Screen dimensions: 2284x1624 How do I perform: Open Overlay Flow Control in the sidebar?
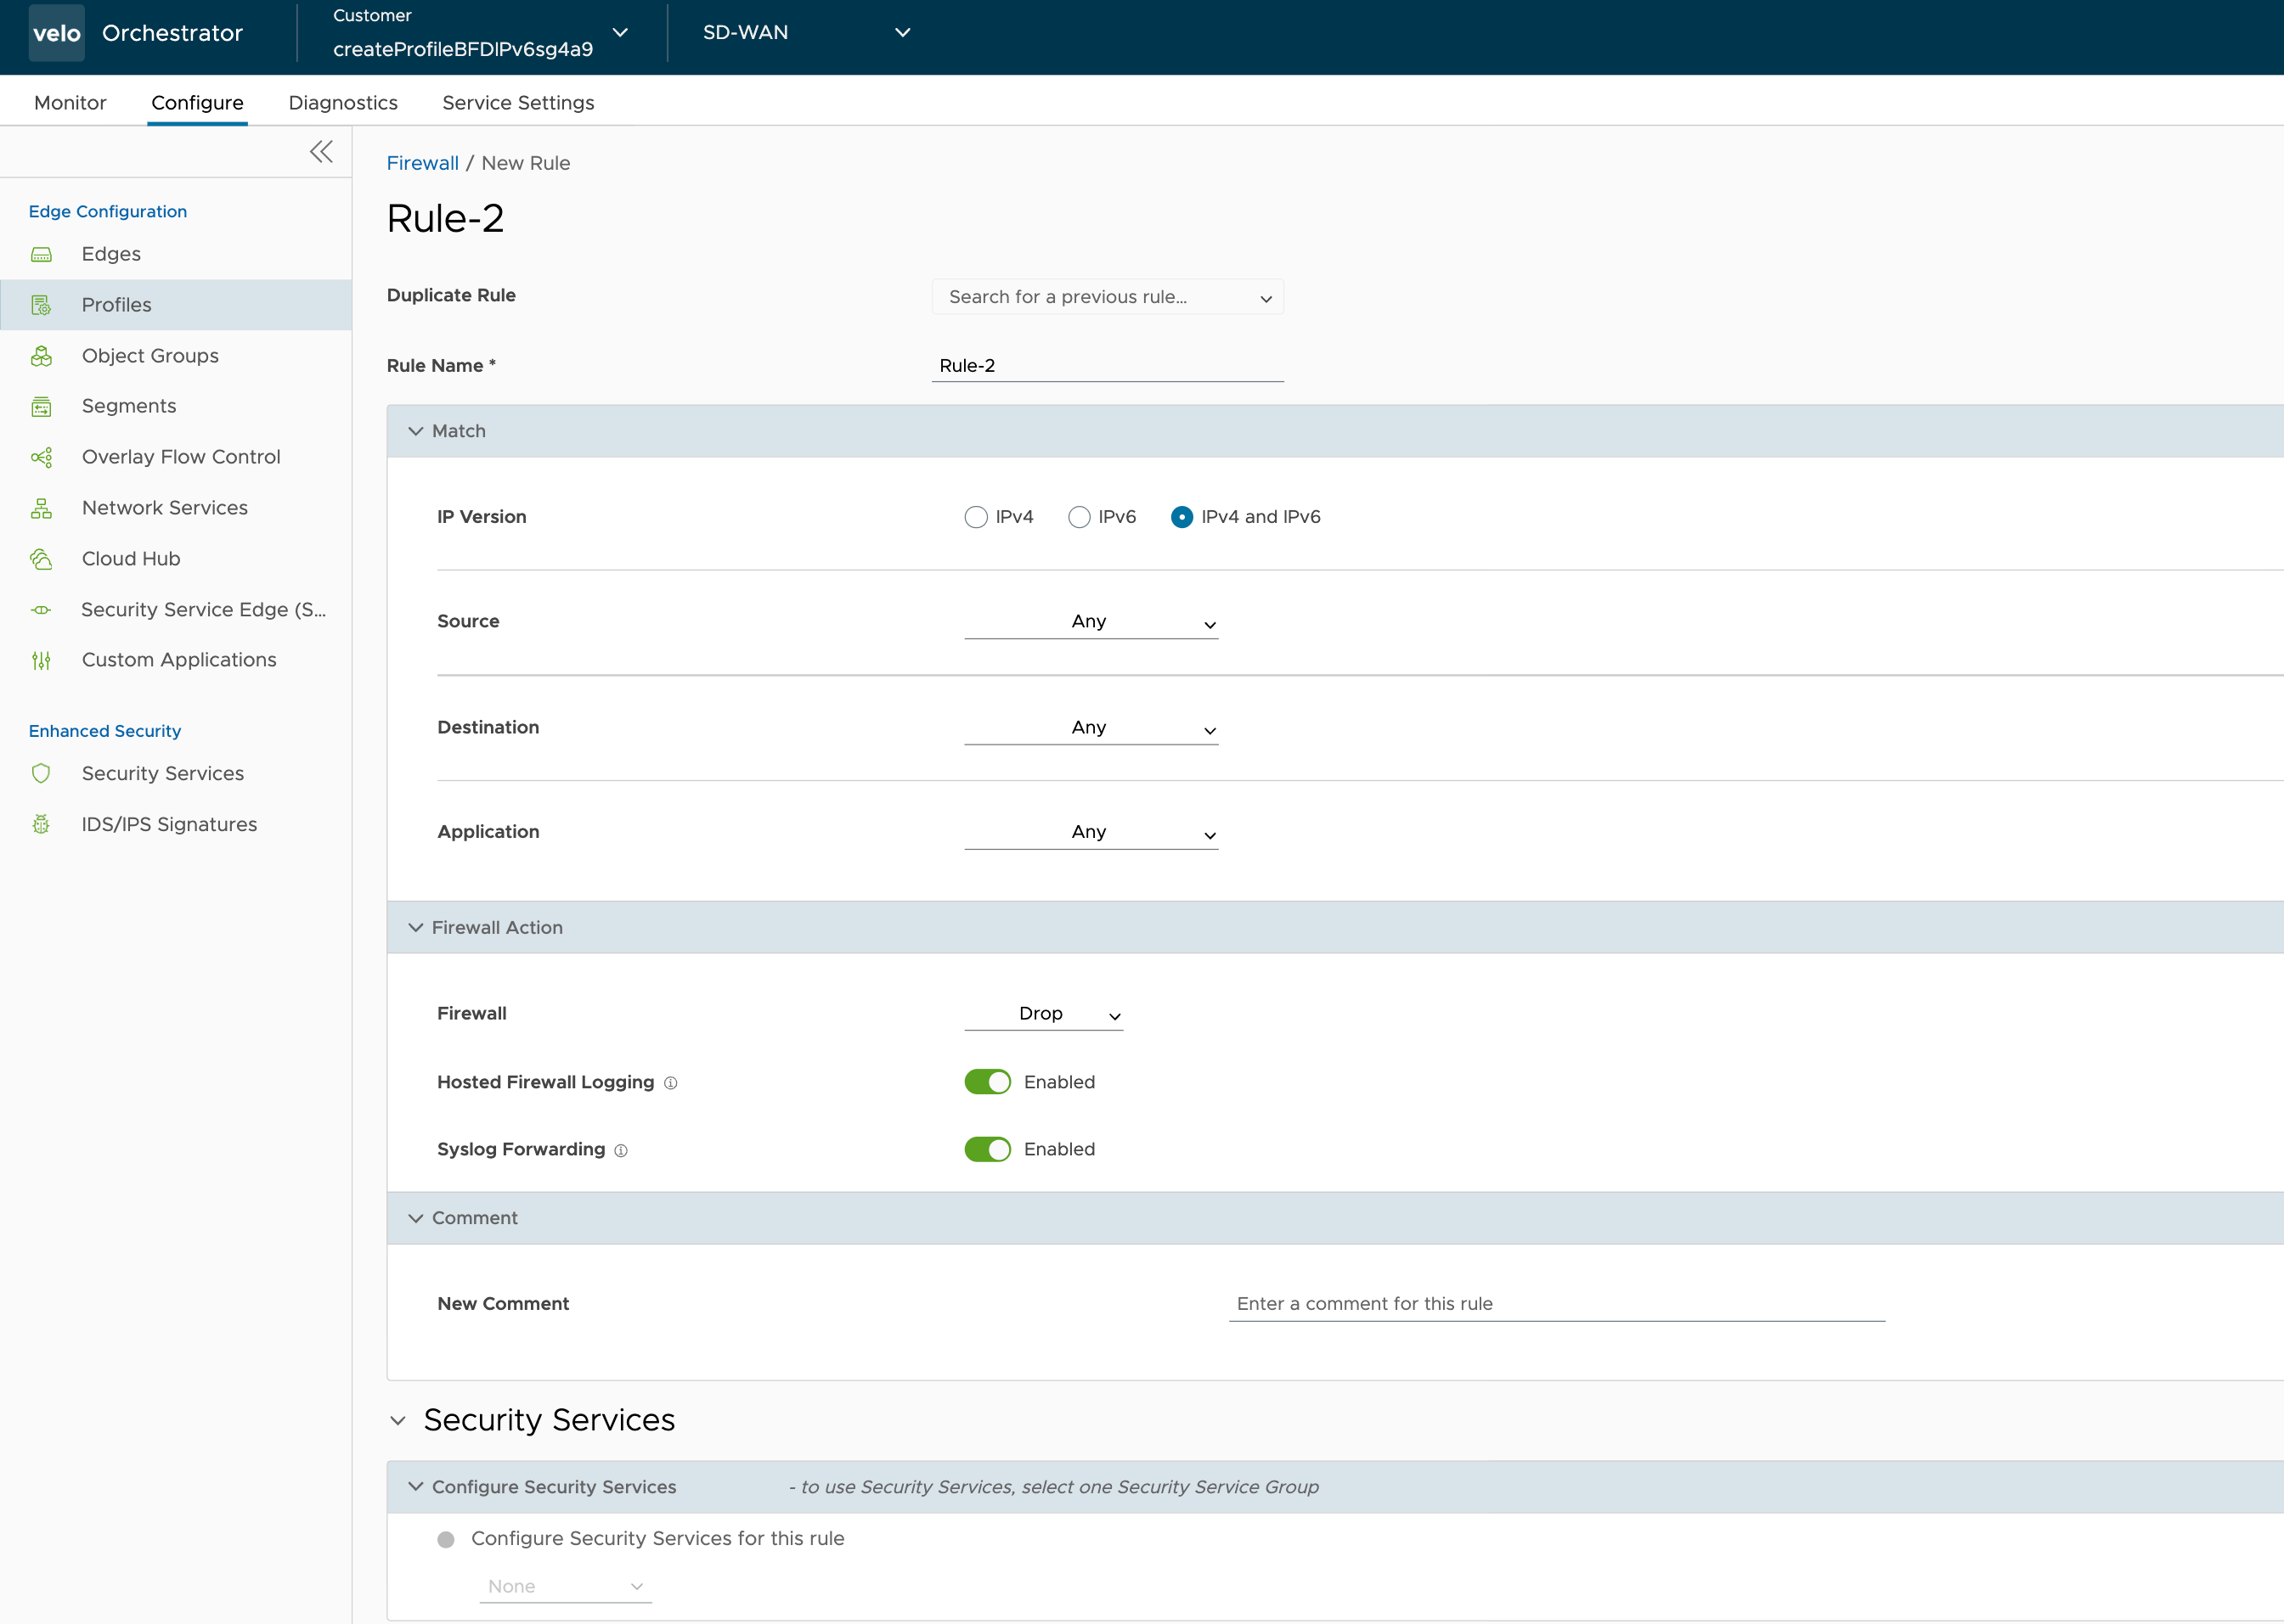pyautogui.click(x=176, y=457)
